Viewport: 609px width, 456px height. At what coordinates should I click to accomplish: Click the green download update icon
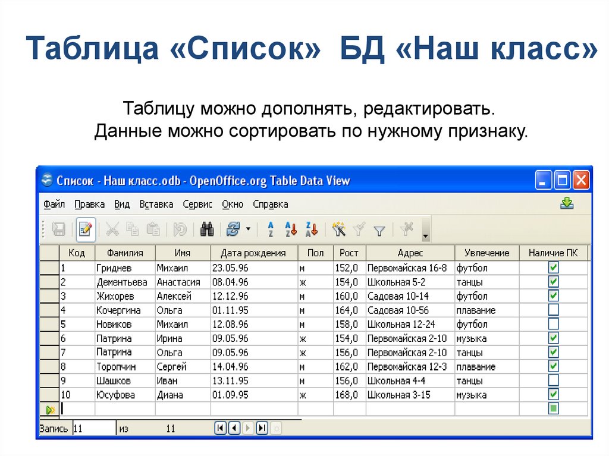[x=567, y=203]
